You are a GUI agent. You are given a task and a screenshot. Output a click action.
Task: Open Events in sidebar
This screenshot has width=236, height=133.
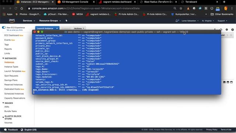coord(7,40)
